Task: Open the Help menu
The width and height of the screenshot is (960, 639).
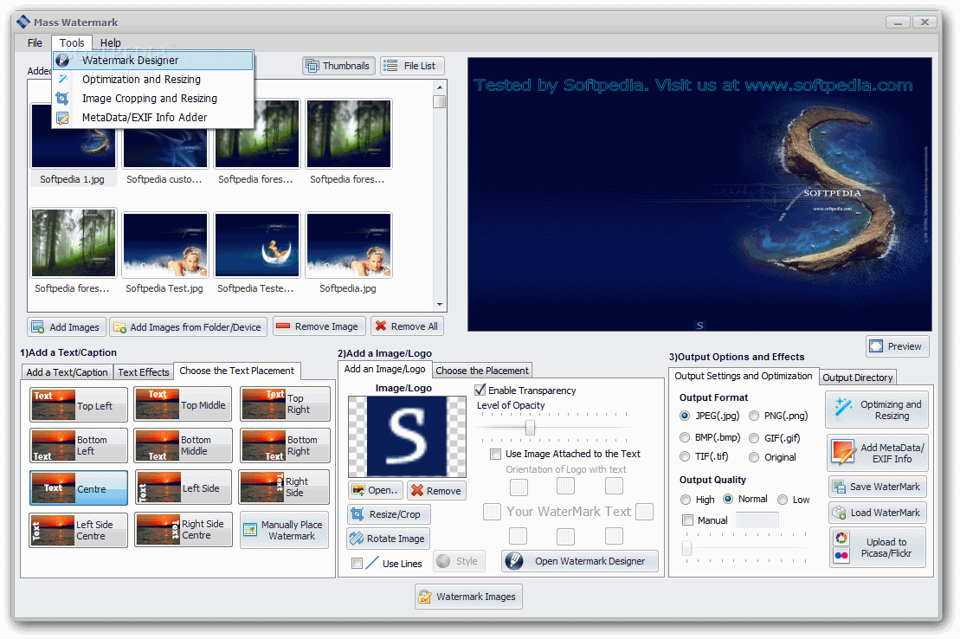Action: point(110,43)
